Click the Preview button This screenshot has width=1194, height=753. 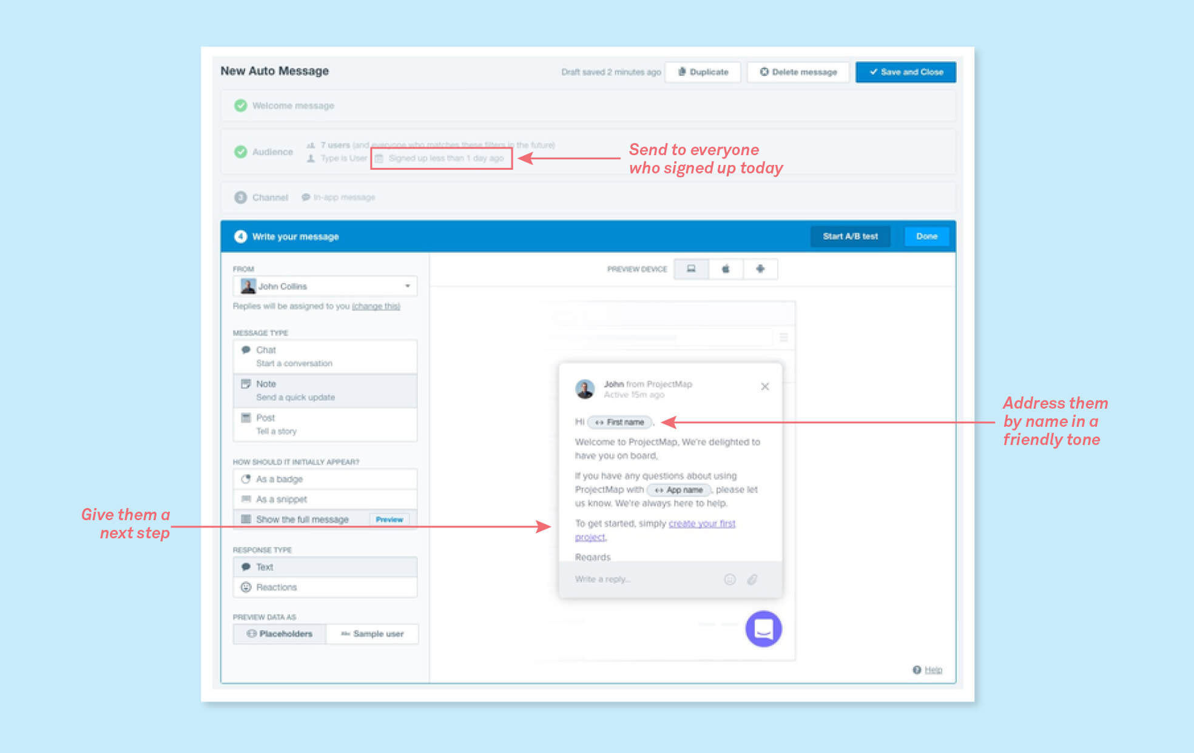(x=389, y=520)
